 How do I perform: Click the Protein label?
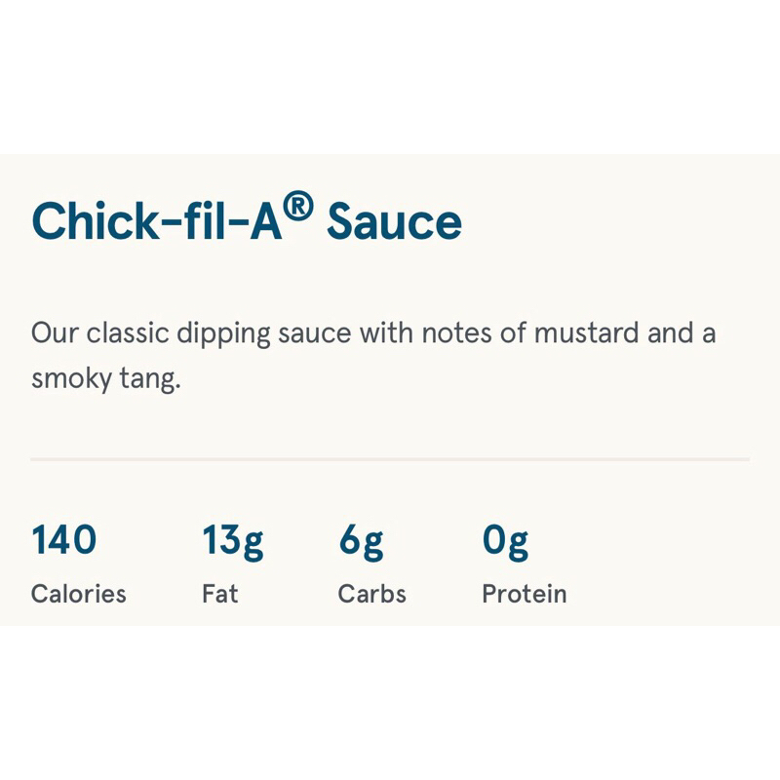(524, 593)
